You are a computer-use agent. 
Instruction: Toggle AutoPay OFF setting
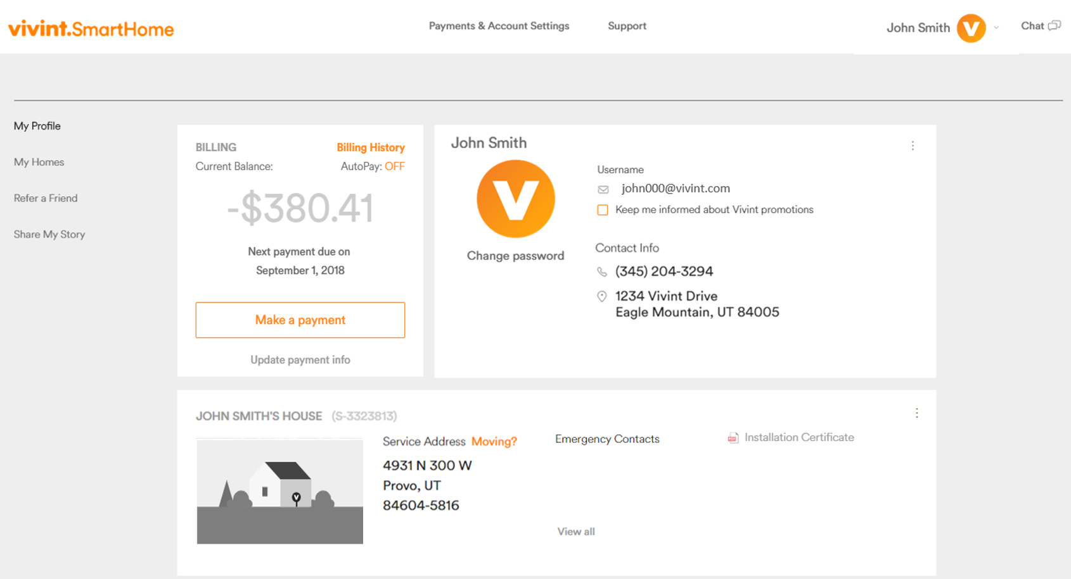point(394,166)
